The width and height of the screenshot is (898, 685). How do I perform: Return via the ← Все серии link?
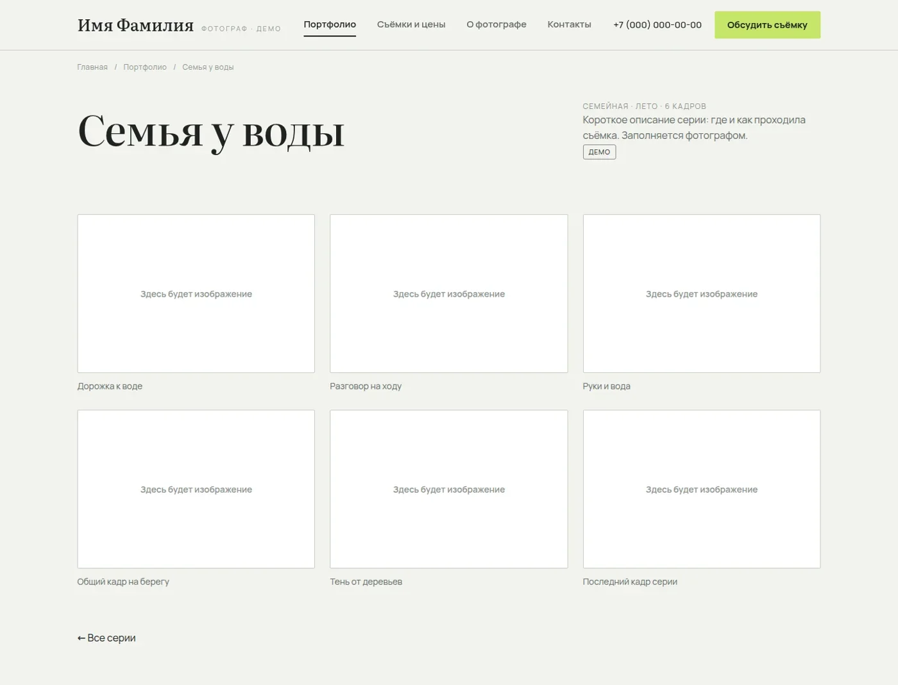106,638
